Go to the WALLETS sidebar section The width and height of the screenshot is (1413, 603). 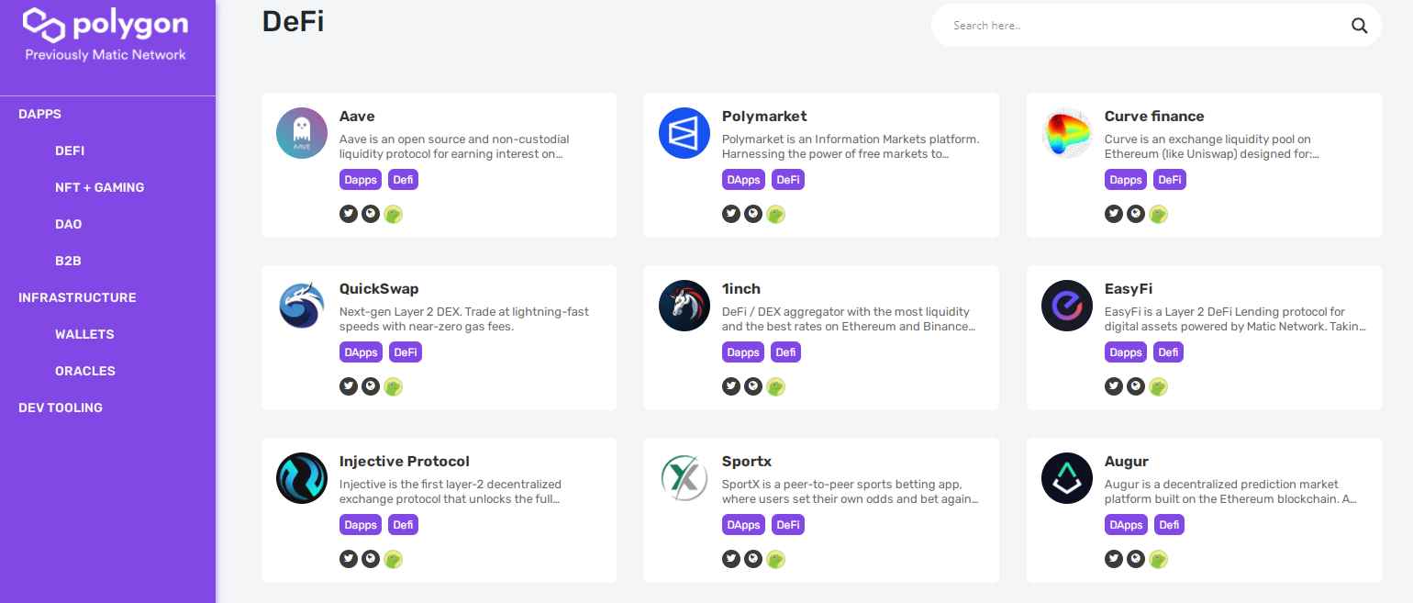point(84,334)
